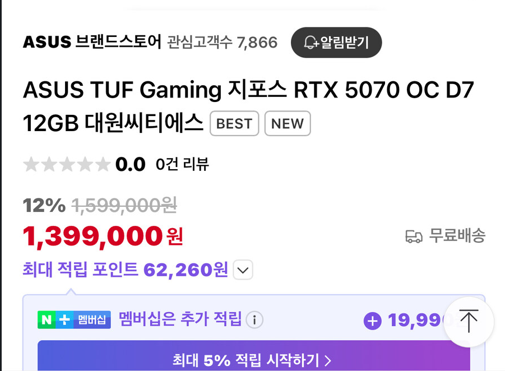Click the chevron arrow on 적립 시작하기
505x371 pixels.
tap(327, 361)
